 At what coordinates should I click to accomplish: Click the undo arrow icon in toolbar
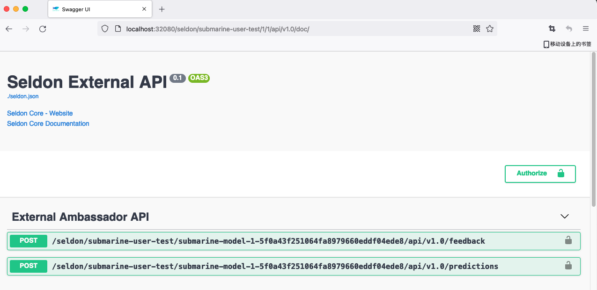(x=569, y=29)
